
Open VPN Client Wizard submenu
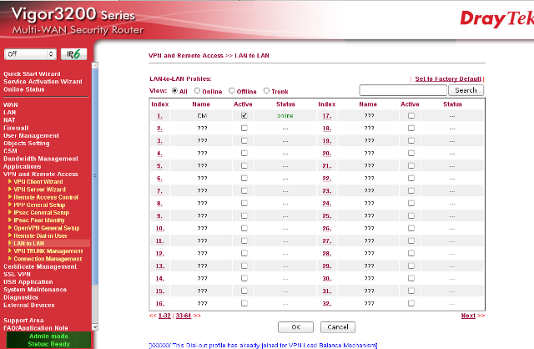pos(38,182)
